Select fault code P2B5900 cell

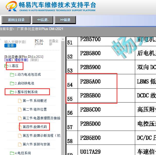click(x=106, y=67)
